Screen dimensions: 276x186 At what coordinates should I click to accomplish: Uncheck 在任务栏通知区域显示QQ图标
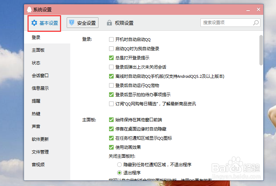pyautogui.click(x=111, y=138)
